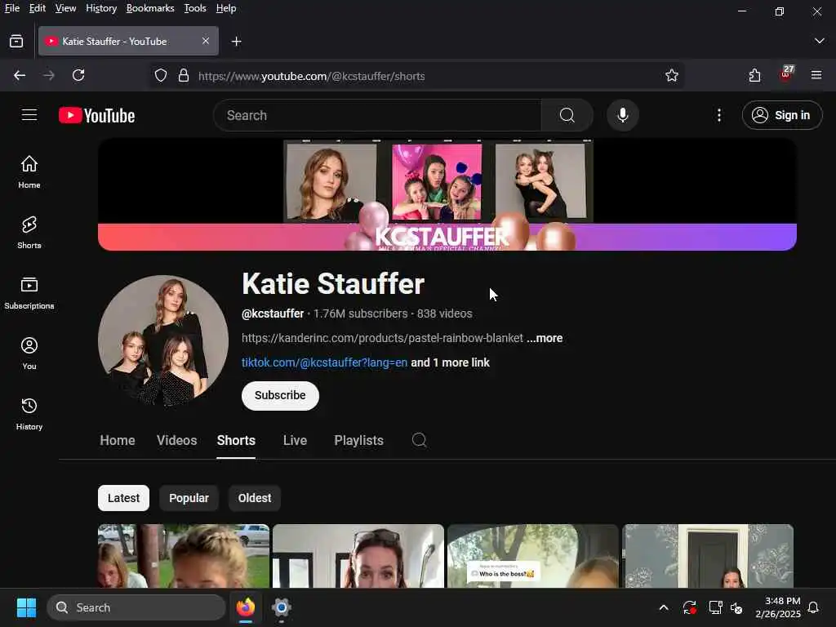Open the Tools menu
This screenshot has width=836, height=627.
tap(195, 8)
